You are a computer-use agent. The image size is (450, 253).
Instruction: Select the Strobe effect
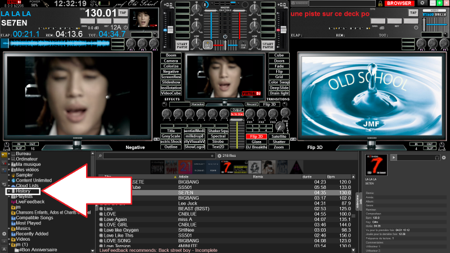click(x=218, y=142)
